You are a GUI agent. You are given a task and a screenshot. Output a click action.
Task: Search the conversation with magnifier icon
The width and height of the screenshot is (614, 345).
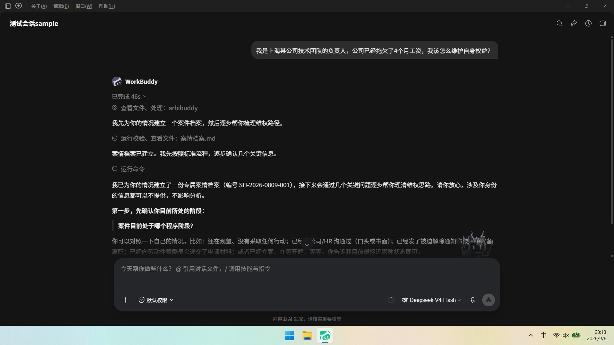point(559,23)
